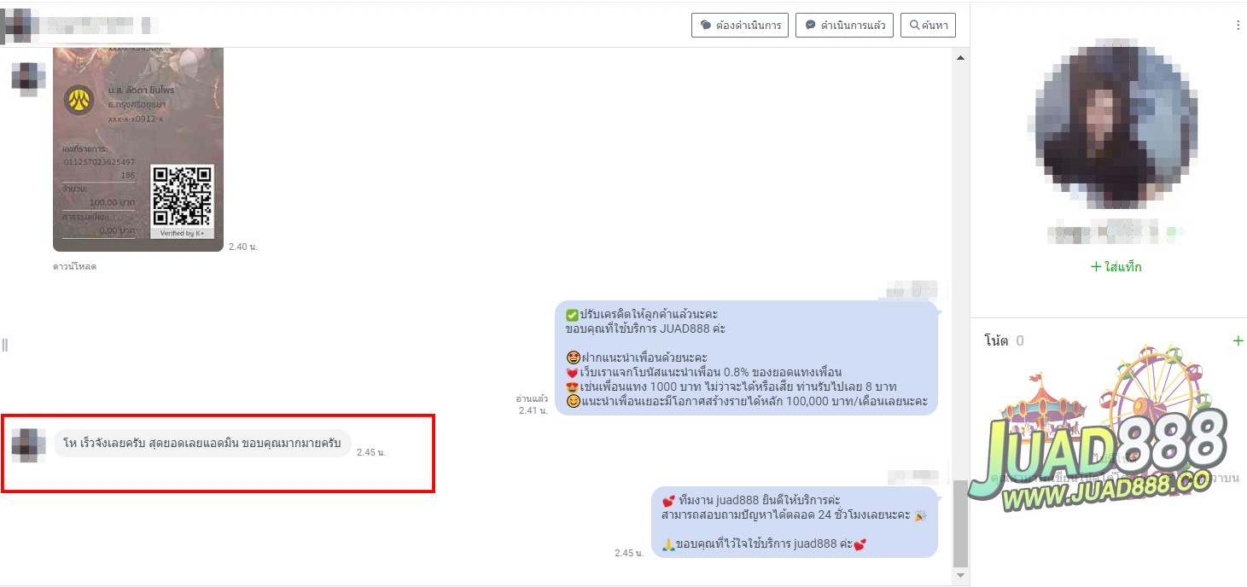This screenshot has width=1247, height=587.
Task: Click the scrollbar up arrow
Action: click(960, 58)
